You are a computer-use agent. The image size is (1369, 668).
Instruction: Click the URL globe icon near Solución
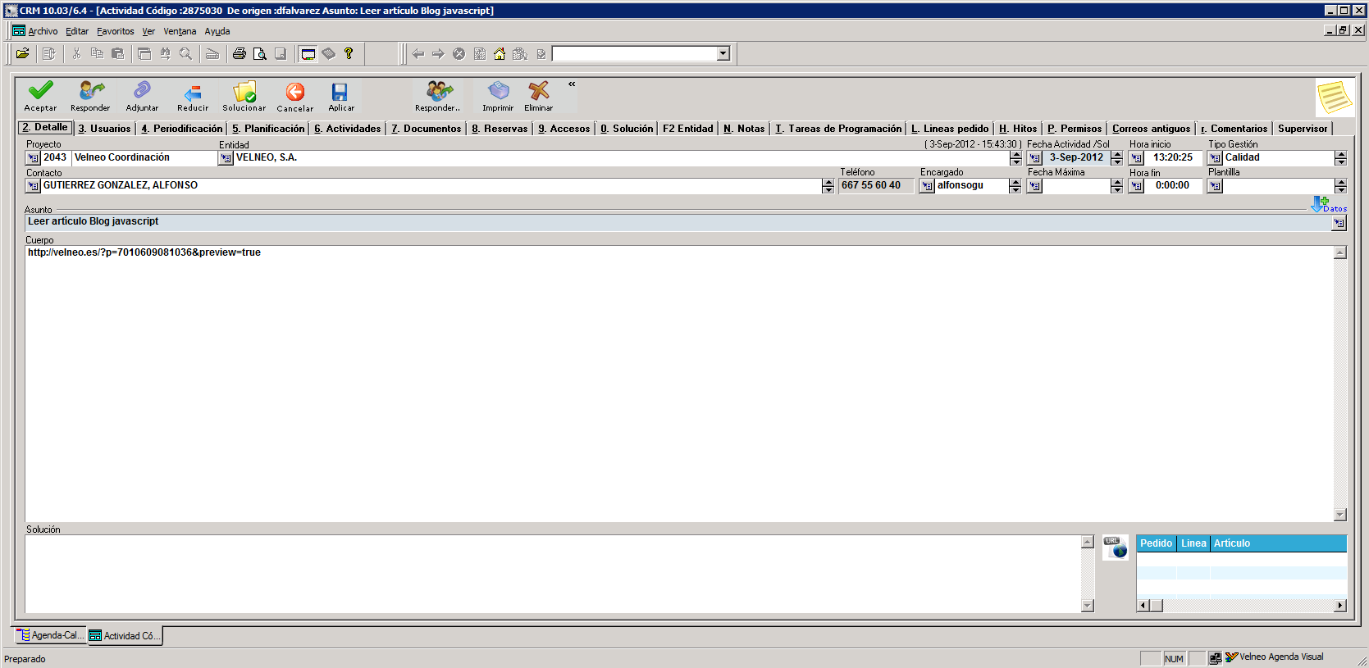[x=1115, y=548]
